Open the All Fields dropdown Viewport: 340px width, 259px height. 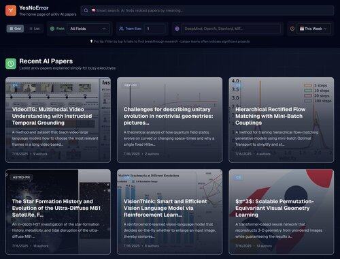coord(88,29)
